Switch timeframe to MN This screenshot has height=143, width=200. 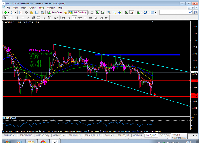coord(107,18)
